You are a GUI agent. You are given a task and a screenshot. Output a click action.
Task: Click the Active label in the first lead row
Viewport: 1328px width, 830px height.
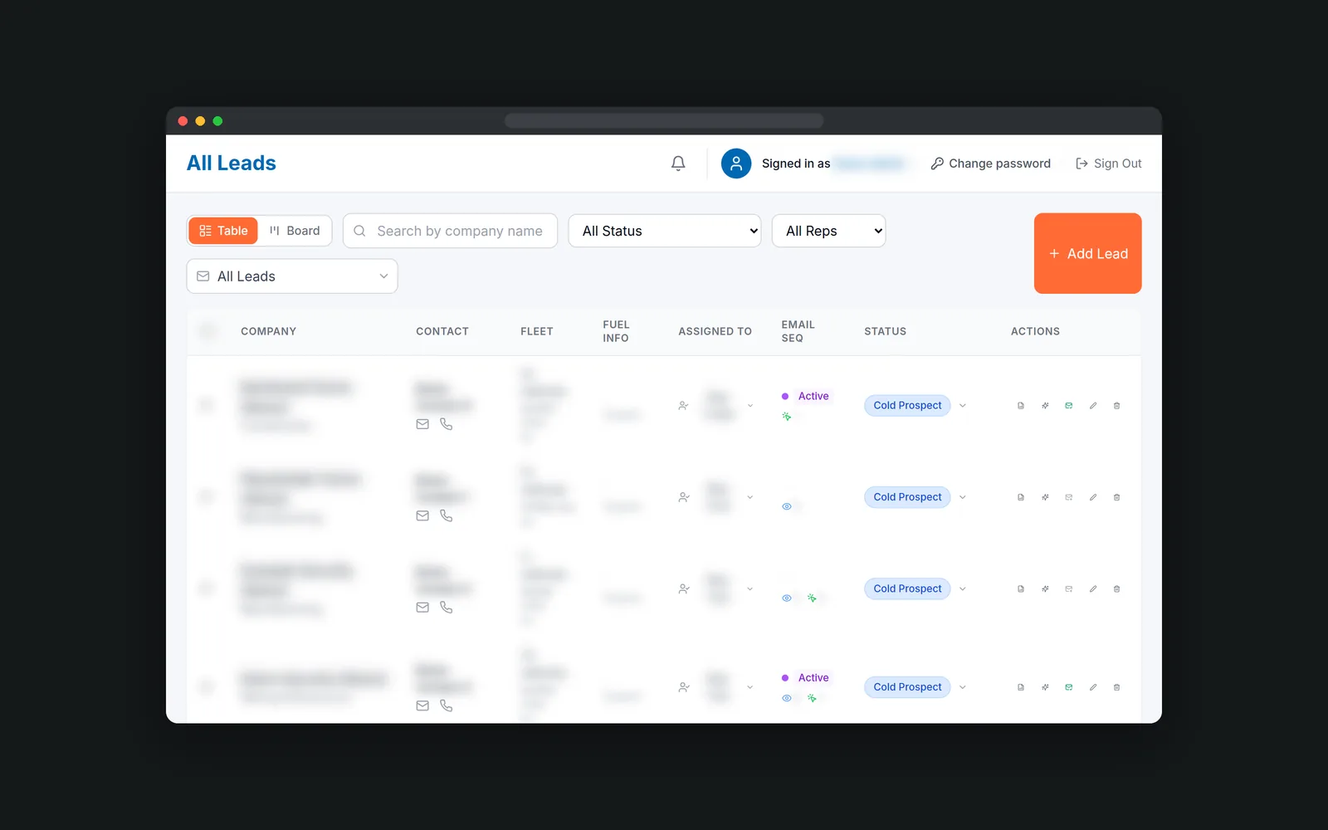pos(813,396)
